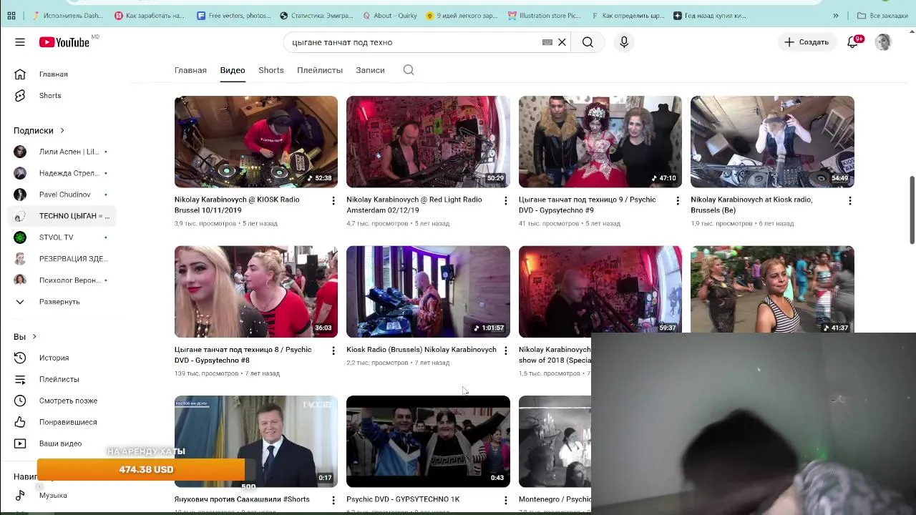Click the page vertical scrollbar thumb
916x515 pixels.
(x=912, y=209)
